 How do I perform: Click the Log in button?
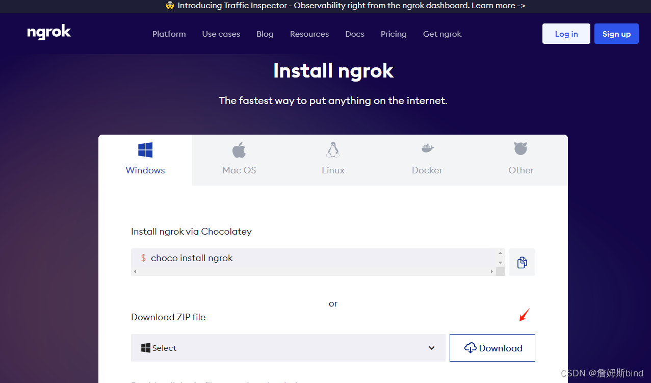click(x=566, y=34)
